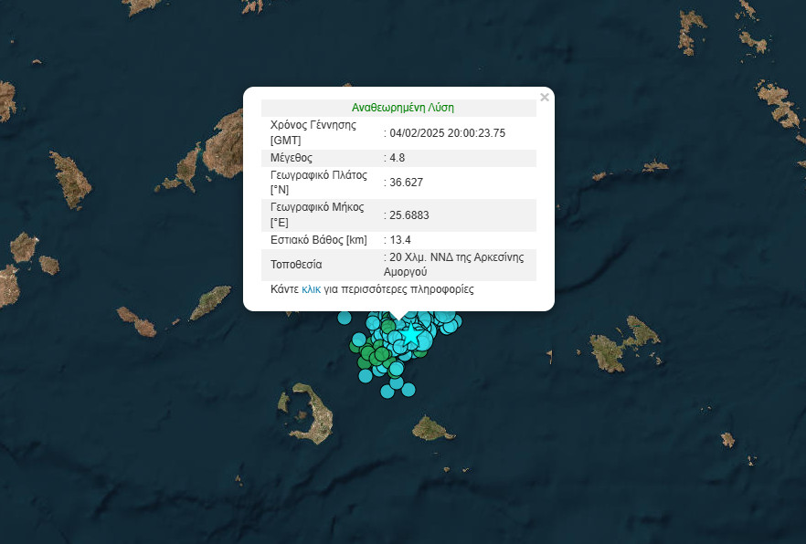
Task: Click the magnitude value 4.8
Action: pyautogui.click(x=400, y=158)
